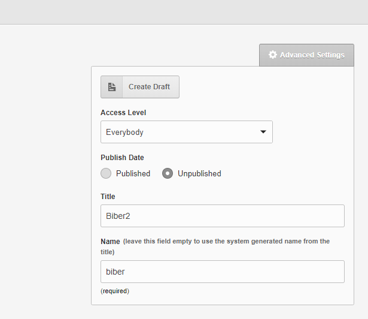Open the Advanced Settings tab
Screen dimensions: 368x319
point(306,55)
